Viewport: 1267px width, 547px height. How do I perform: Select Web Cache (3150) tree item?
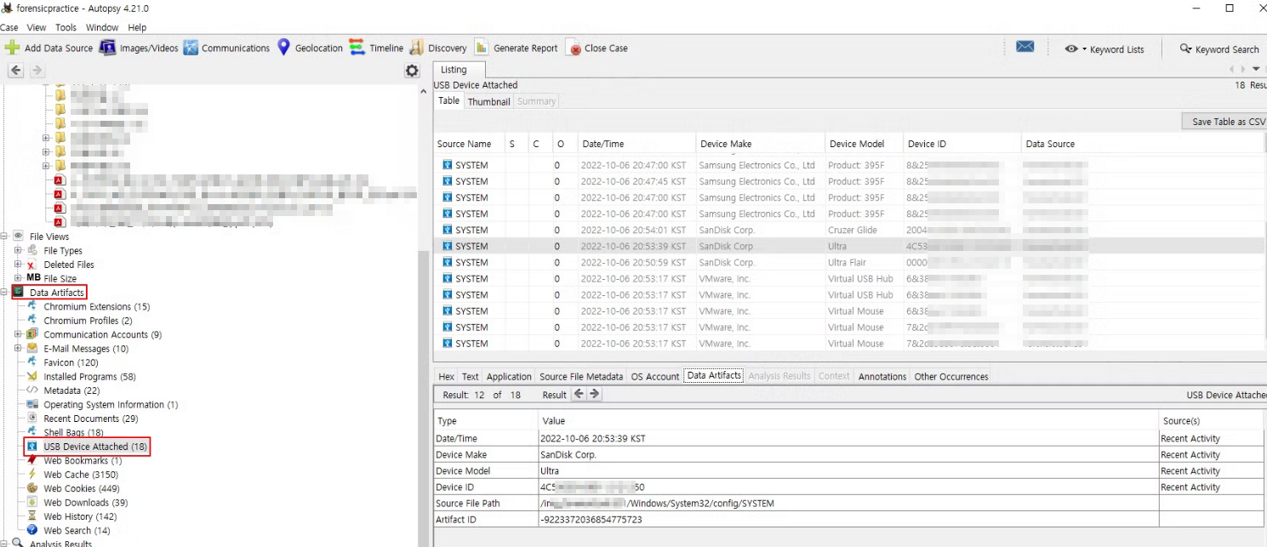pos(81,475)
